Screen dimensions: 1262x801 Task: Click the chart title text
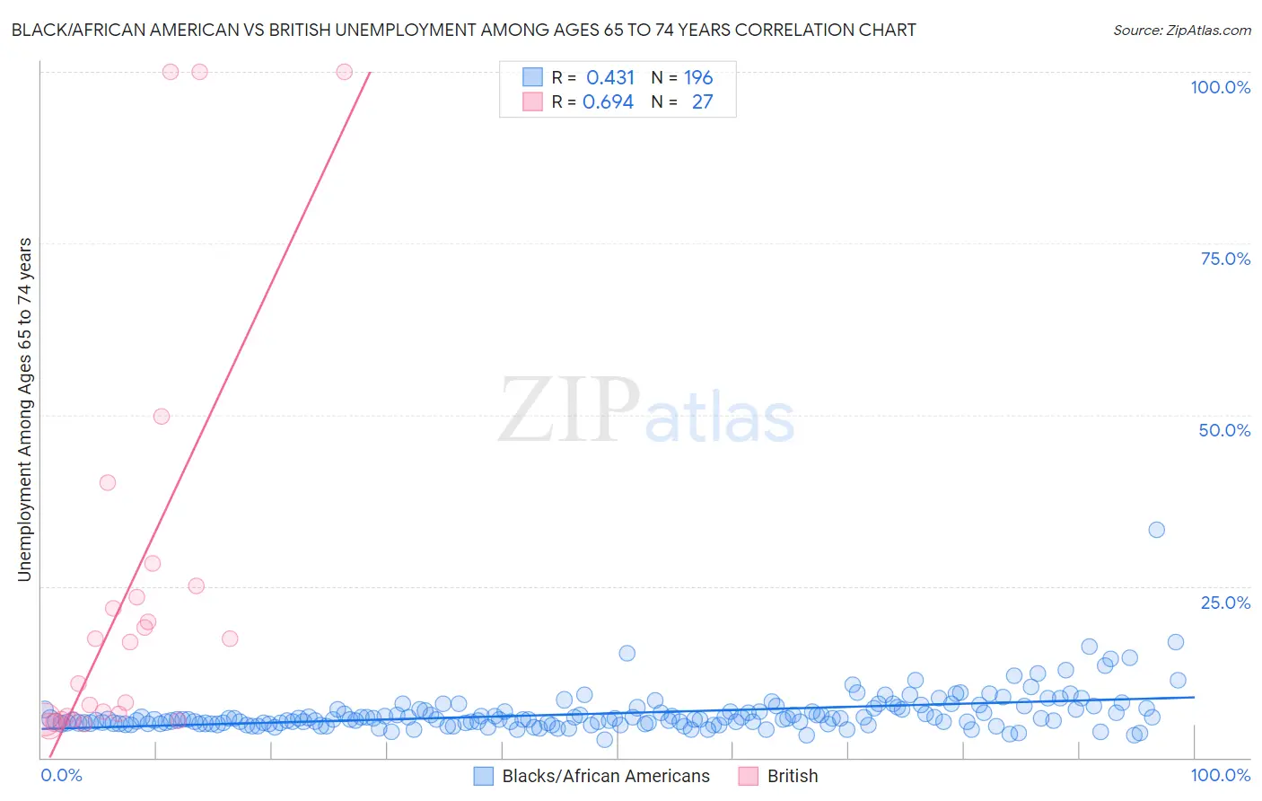click(x=463, y=30)
